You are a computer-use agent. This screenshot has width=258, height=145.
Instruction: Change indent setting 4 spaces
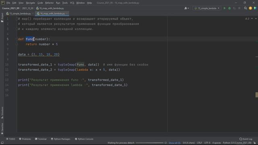(x=216, y=143)
